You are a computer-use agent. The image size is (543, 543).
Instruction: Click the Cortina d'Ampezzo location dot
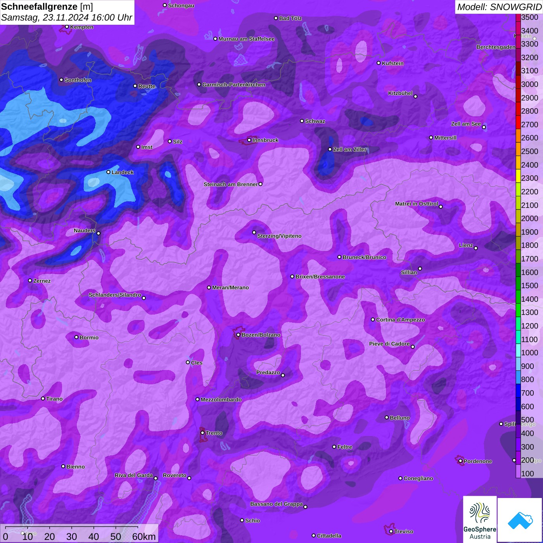[x=373, y=320]
